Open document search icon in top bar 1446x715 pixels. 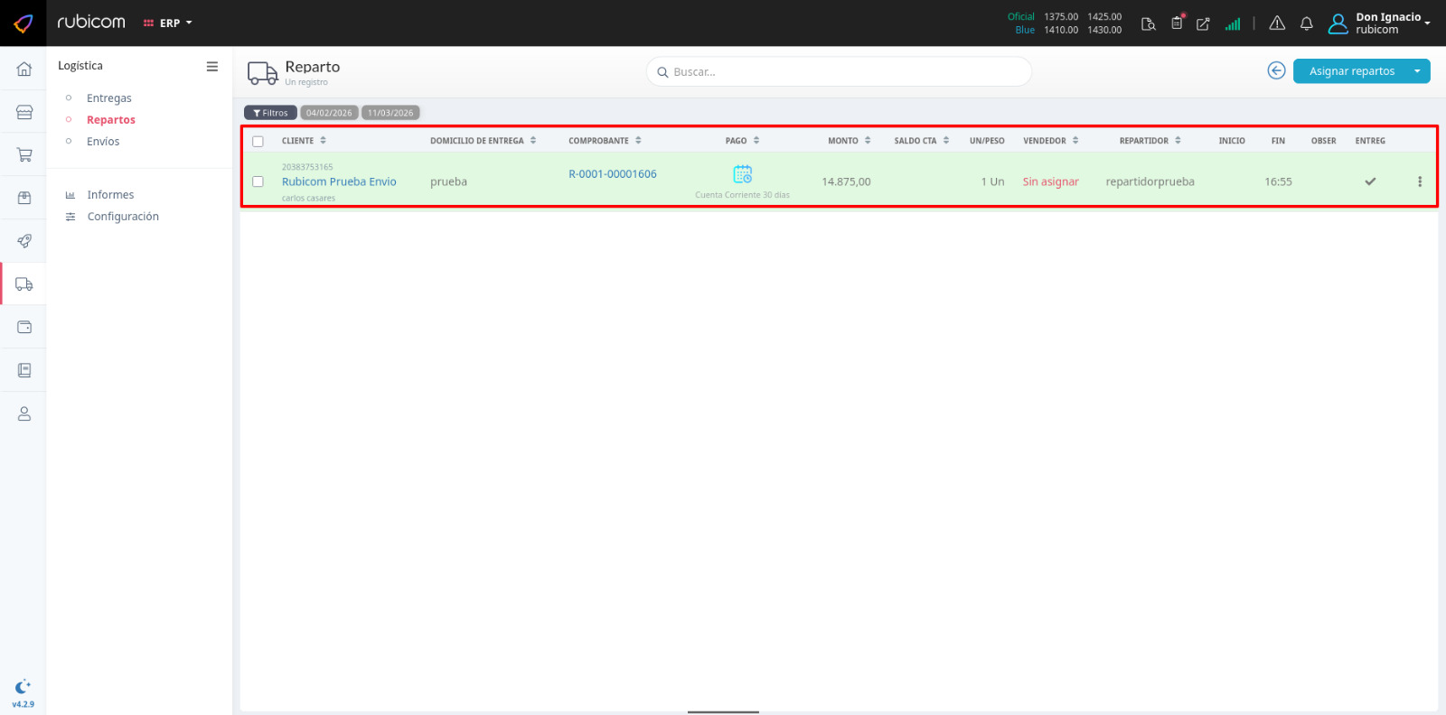pos(1149,23)
